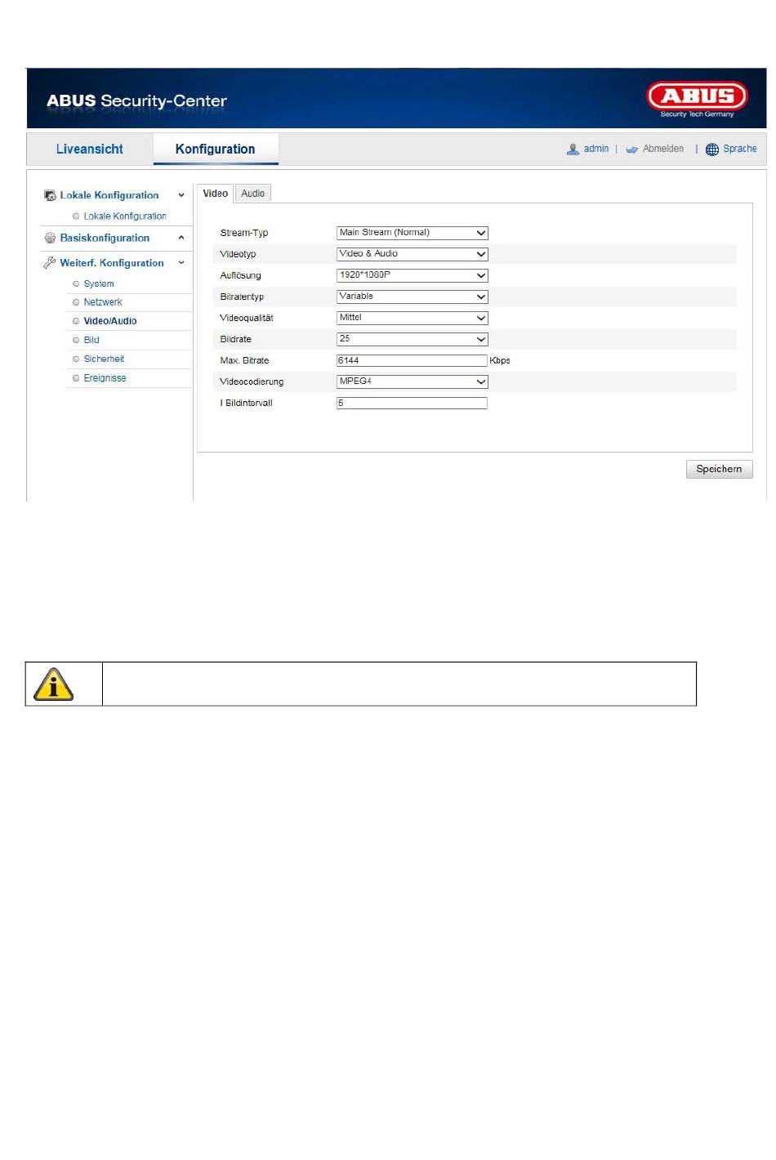
Task: Open the Auflösung resolution dropdown
Action: (412, 275)
